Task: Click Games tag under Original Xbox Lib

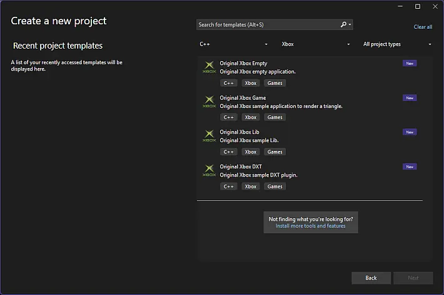Action: (x=275, y=152)
